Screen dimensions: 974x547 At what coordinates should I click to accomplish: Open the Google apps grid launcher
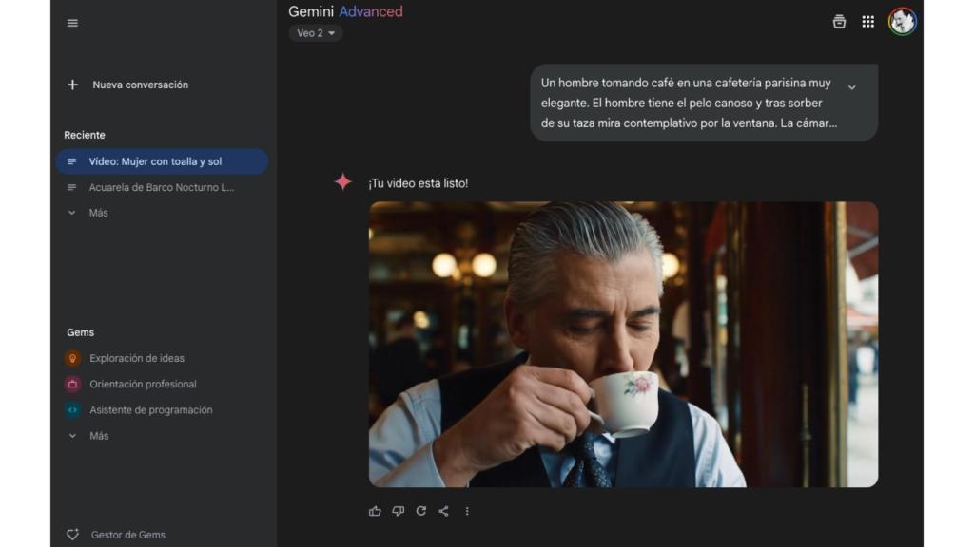tap(867, 21)
